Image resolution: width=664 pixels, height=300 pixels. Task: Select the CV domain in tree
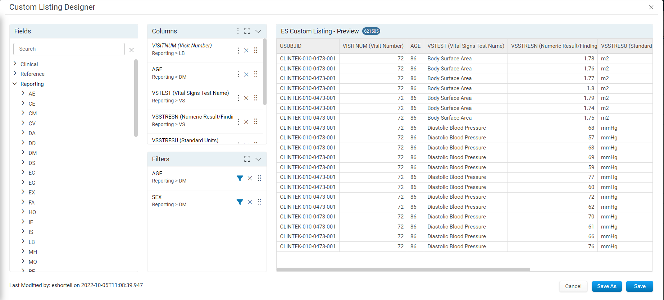coord(32,123)
